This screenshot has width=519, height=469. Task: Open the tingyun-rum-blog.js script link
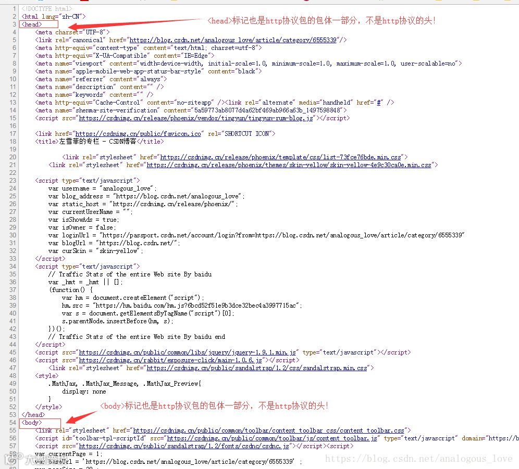coord(195,118)
